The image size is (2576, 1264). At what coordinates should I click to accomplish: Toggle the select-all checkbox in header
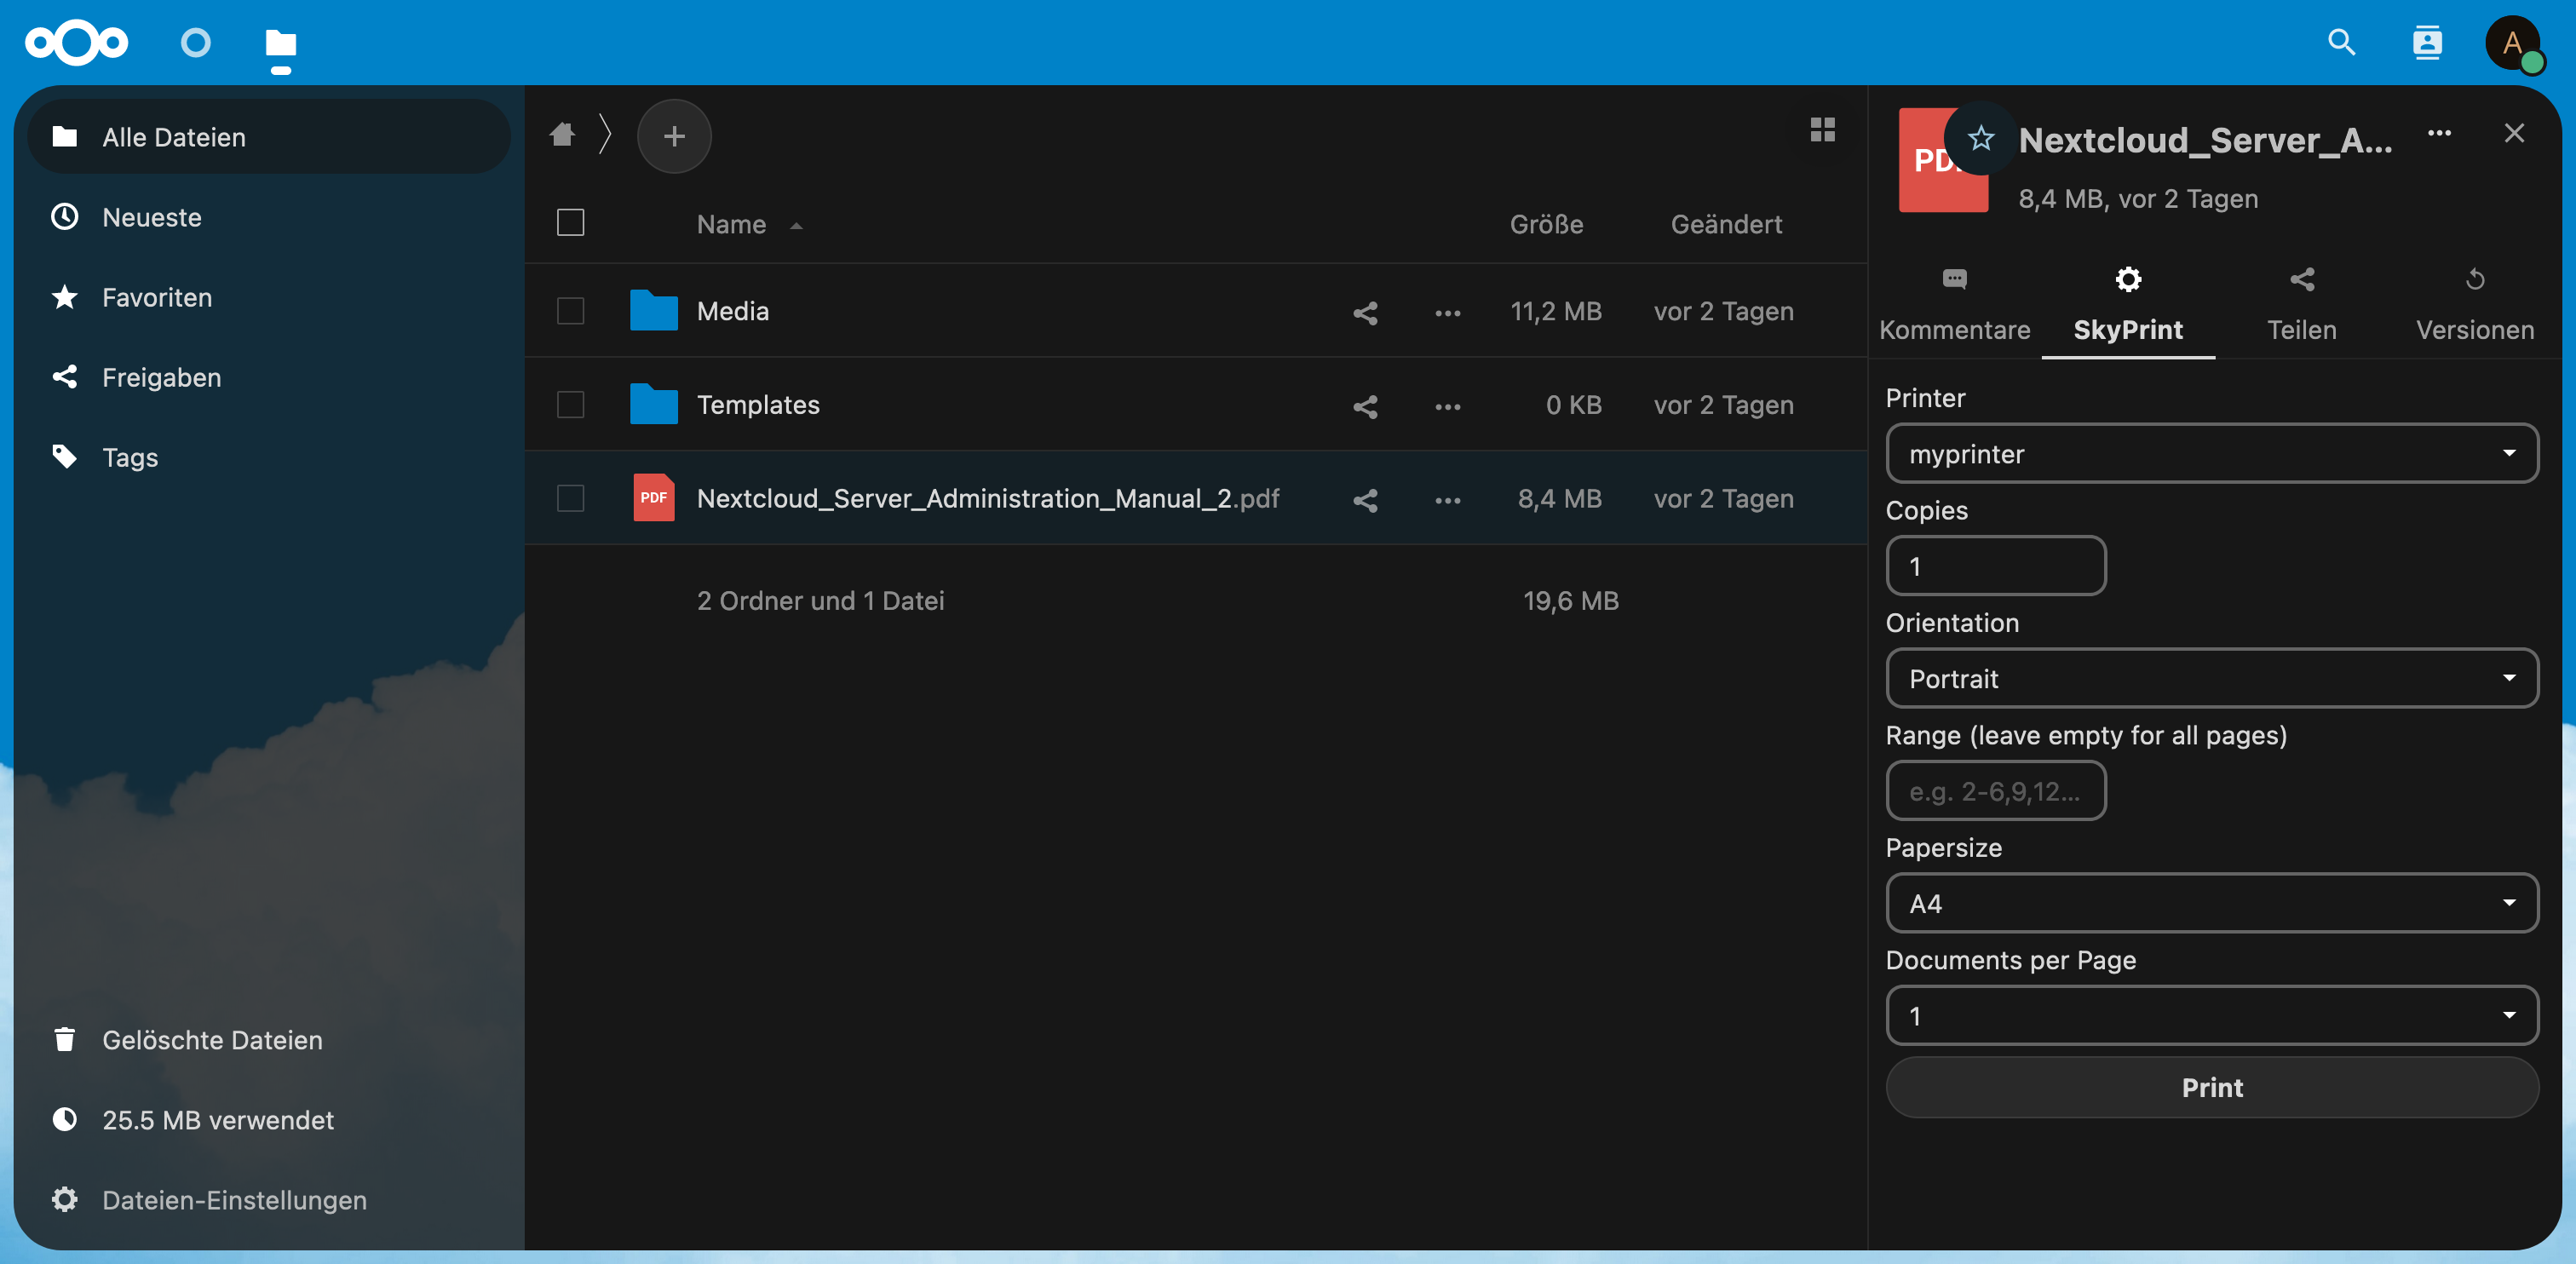coord(570,223)
